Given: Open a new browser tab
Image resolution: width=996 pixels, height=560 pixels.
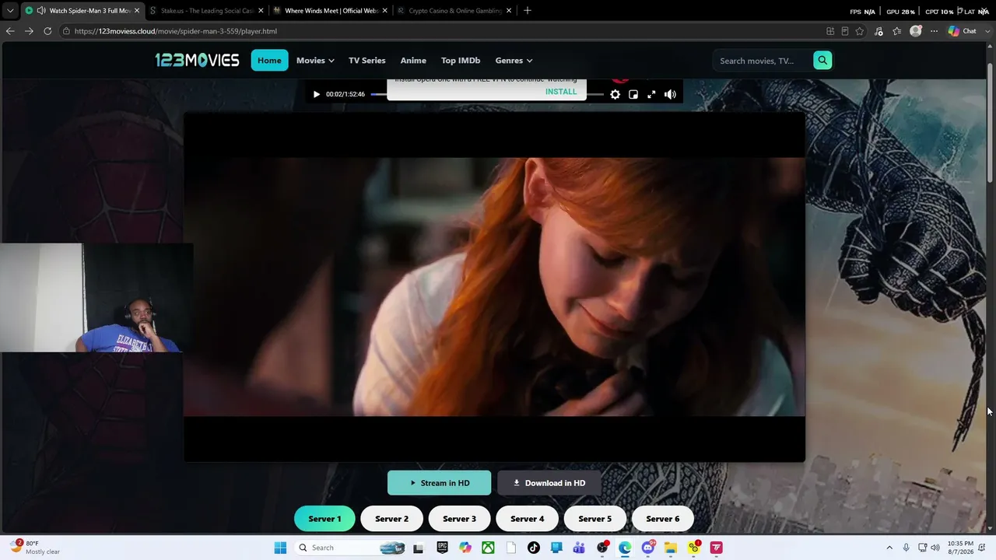Looking at the screenshot, I should tap(528, 11).
